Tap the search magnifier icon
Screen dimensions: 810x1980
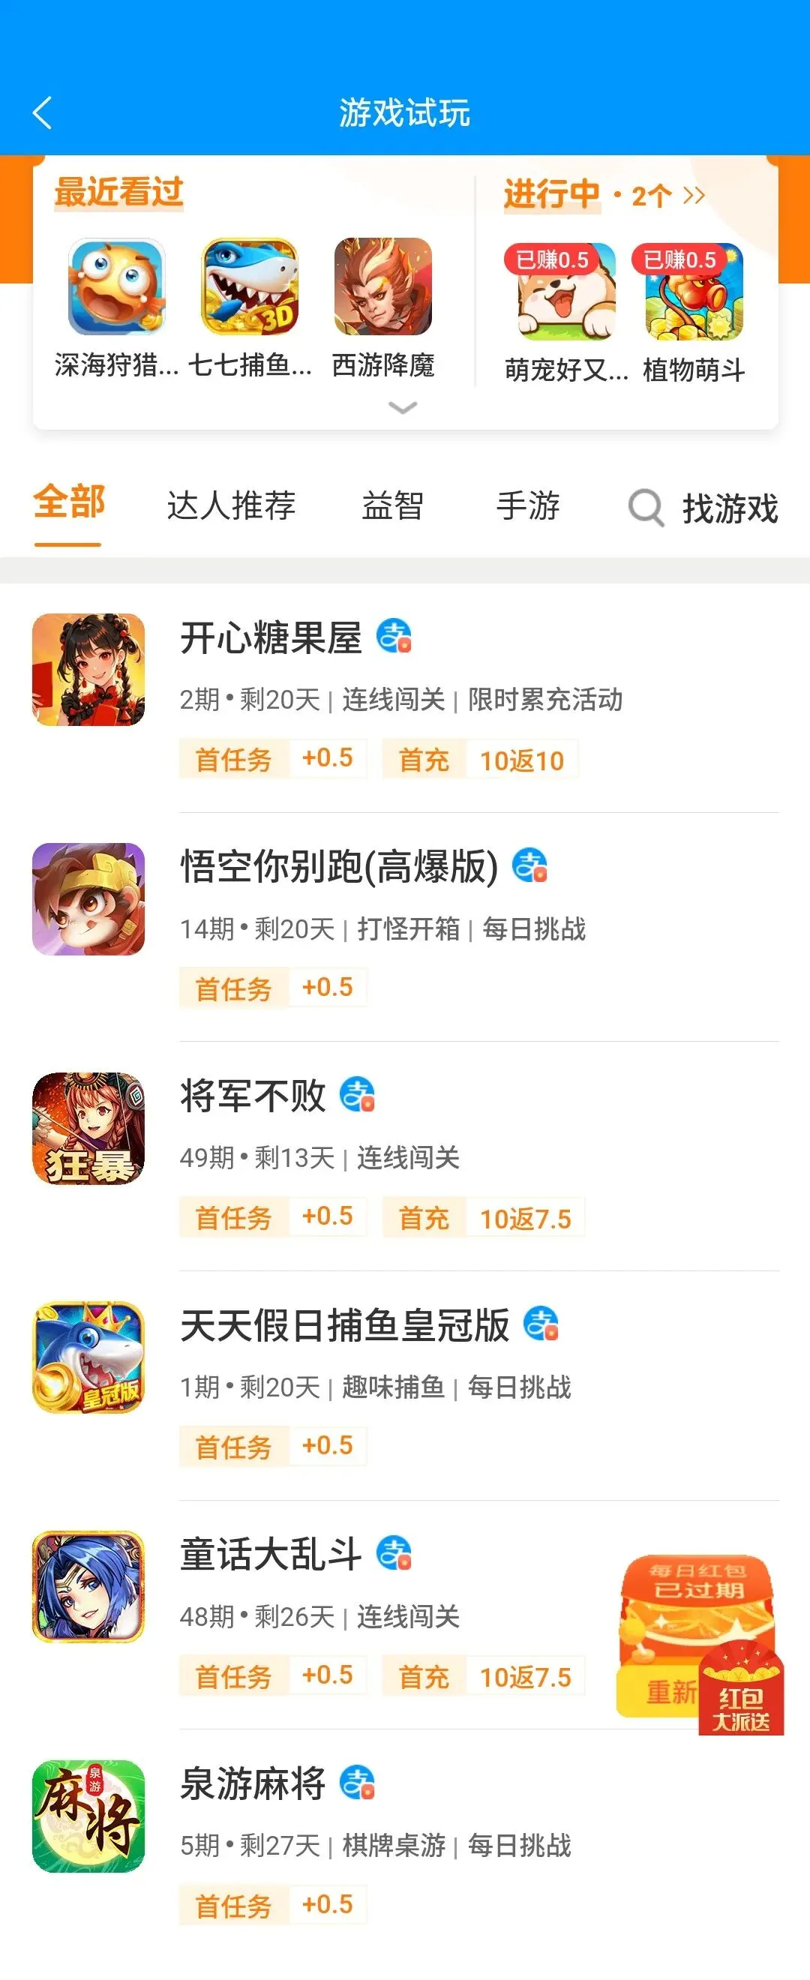click(646, 508)
